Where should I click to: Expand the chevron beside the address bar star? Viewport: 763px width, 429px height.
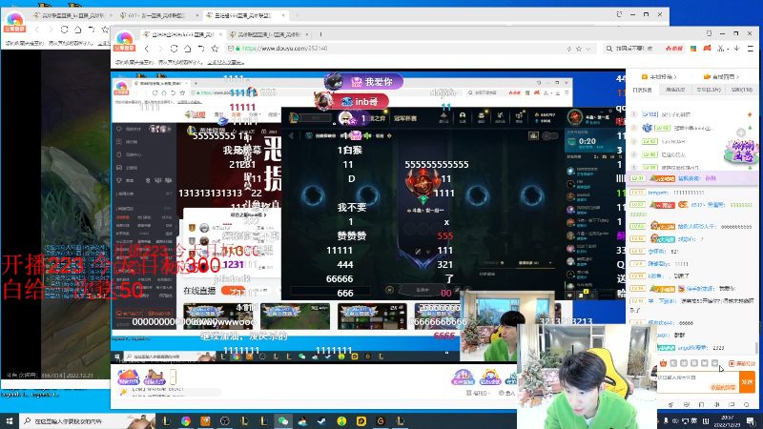588,49
